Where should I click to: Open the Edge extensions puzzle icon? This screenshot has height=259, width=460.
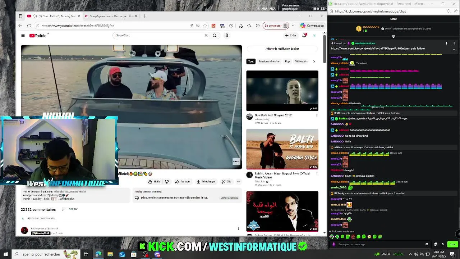point(231,26)
